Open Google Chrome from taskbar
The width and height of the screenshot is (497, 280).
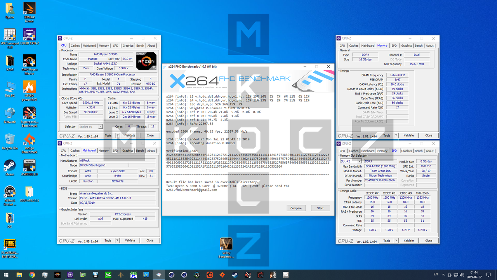(32, 275)
